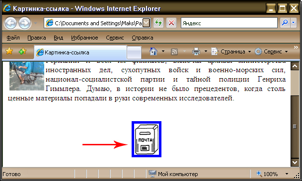Print the page with printer icon
Screen dimensions: 302x181
tap(196, 51)
